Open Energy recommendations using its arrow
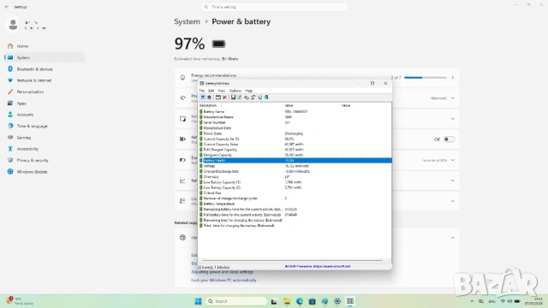Viewport: 548px width, 308px height. [x=453, y=78]
